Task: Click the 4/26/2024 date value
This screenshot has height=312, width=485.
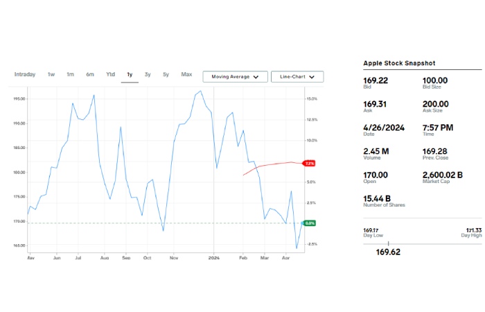Action: pos(384,128)
